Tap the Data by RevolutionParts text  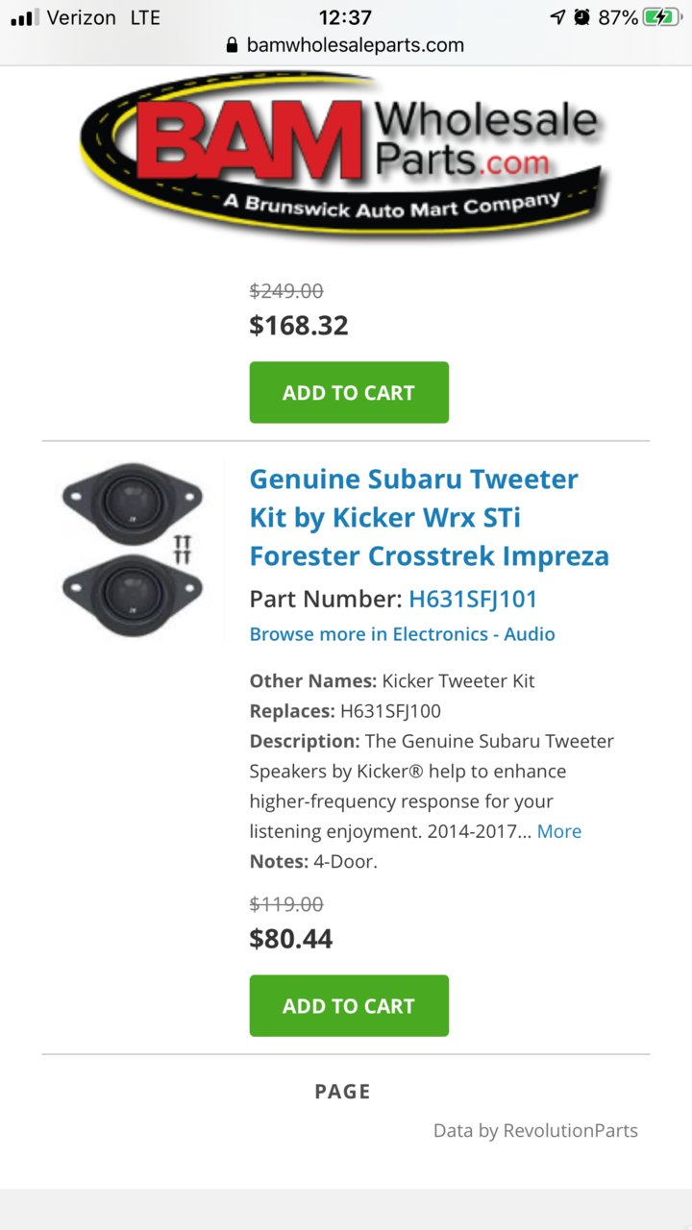coord(535,1130)
